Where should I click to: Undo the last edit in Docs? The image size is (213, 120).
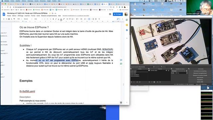(4, 19)
